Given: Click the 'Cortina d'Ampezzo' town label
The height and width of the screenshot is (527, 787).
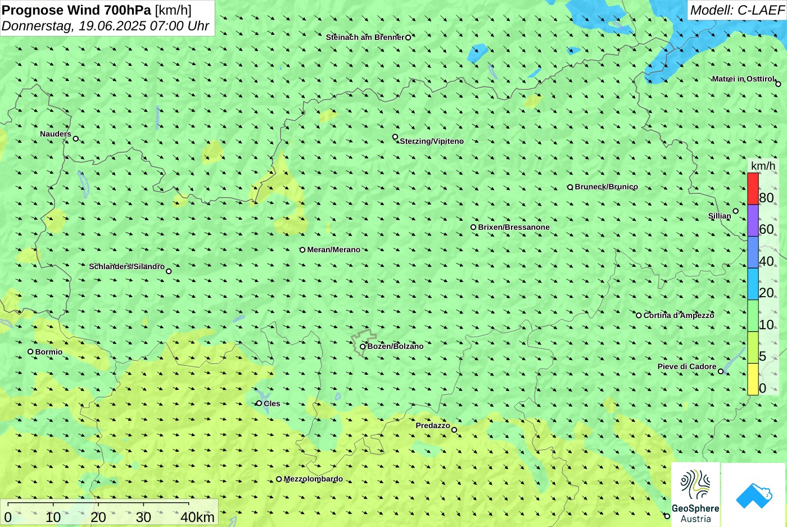Looking at the screenshot, I should pos(679,315).
